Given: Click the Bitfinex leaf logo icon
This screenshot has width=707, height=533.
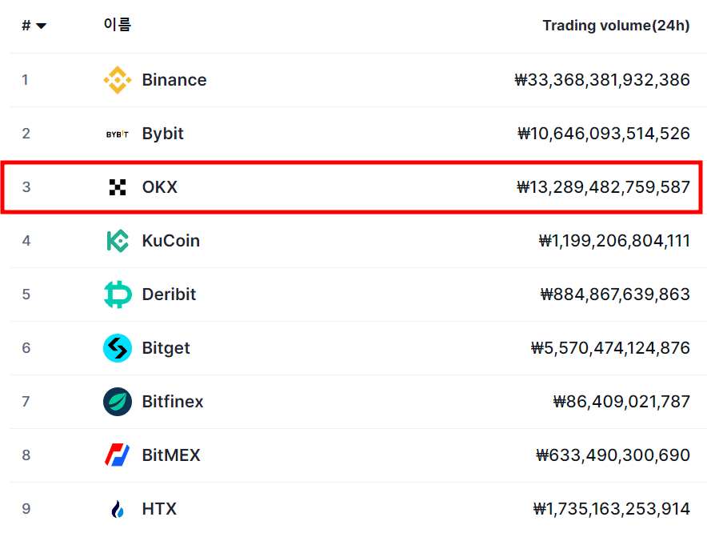Looking at the screenshot, I should [118, 402].
